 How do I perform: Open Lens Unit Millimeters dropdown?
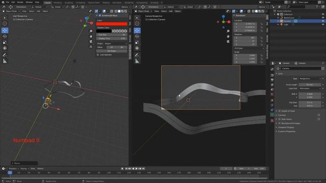coord(310,88)
